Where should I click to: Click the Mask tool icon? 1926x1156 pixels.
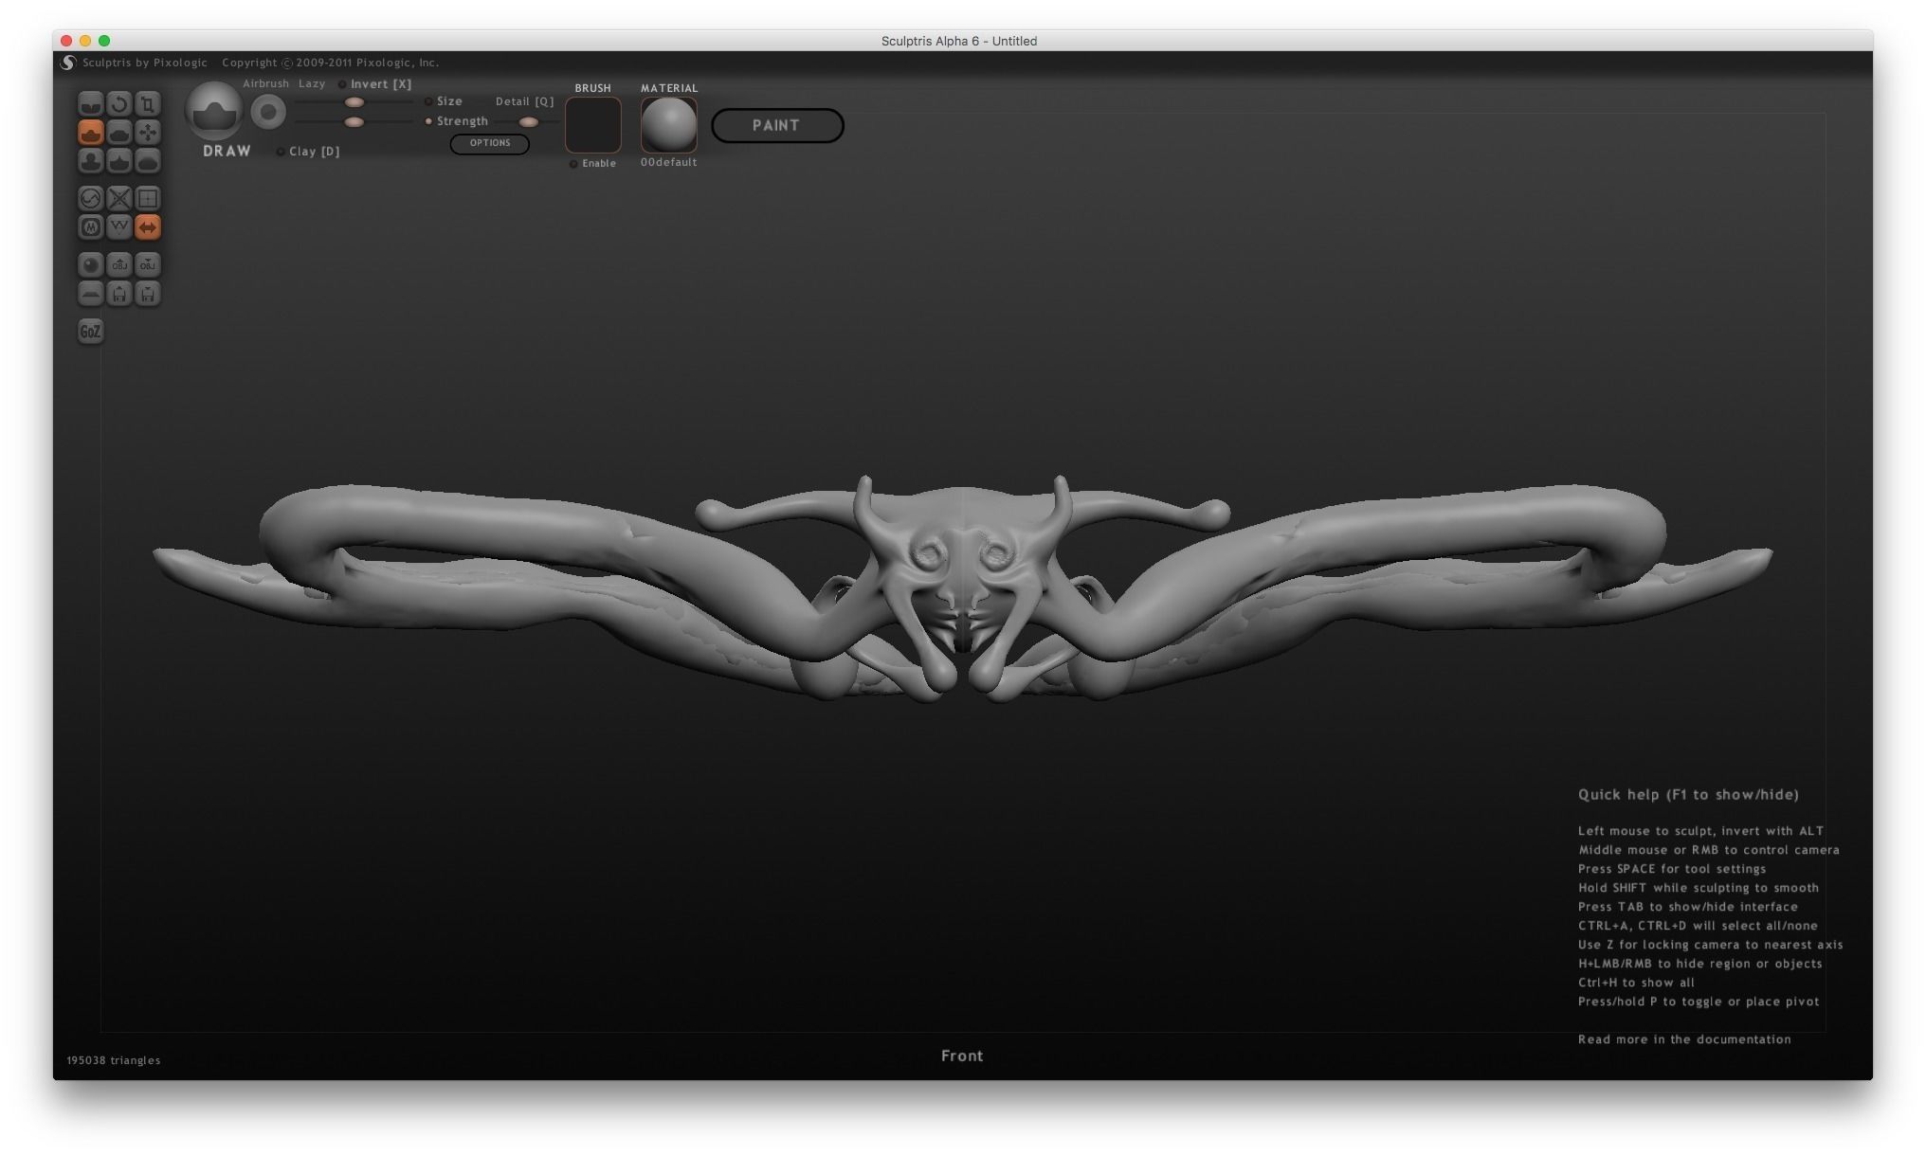(x=91, y=227)
